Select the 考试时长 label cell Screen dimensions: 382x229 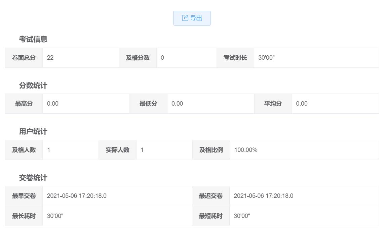(235, 58)
